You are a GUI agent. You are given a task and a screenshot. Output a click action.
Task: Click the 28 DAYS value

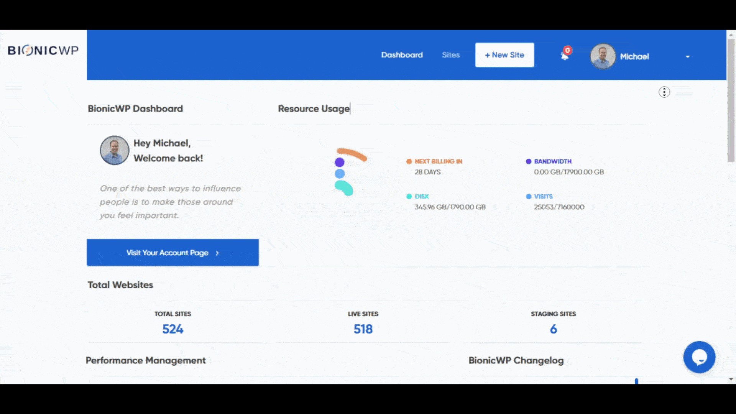(x=428, y=172)
